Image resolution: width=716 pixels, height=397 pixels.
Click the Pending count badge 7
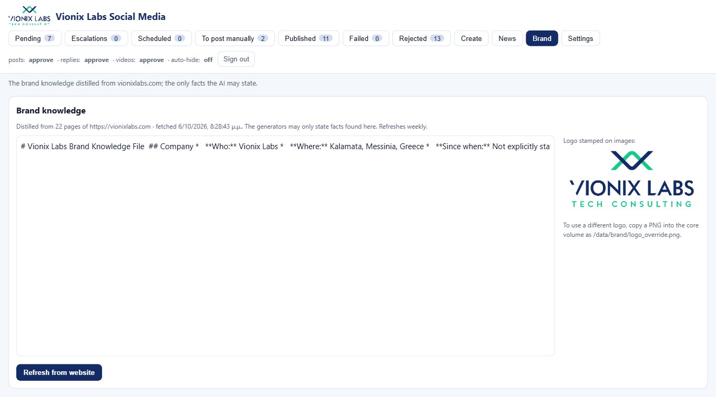(x=49, y=38)
